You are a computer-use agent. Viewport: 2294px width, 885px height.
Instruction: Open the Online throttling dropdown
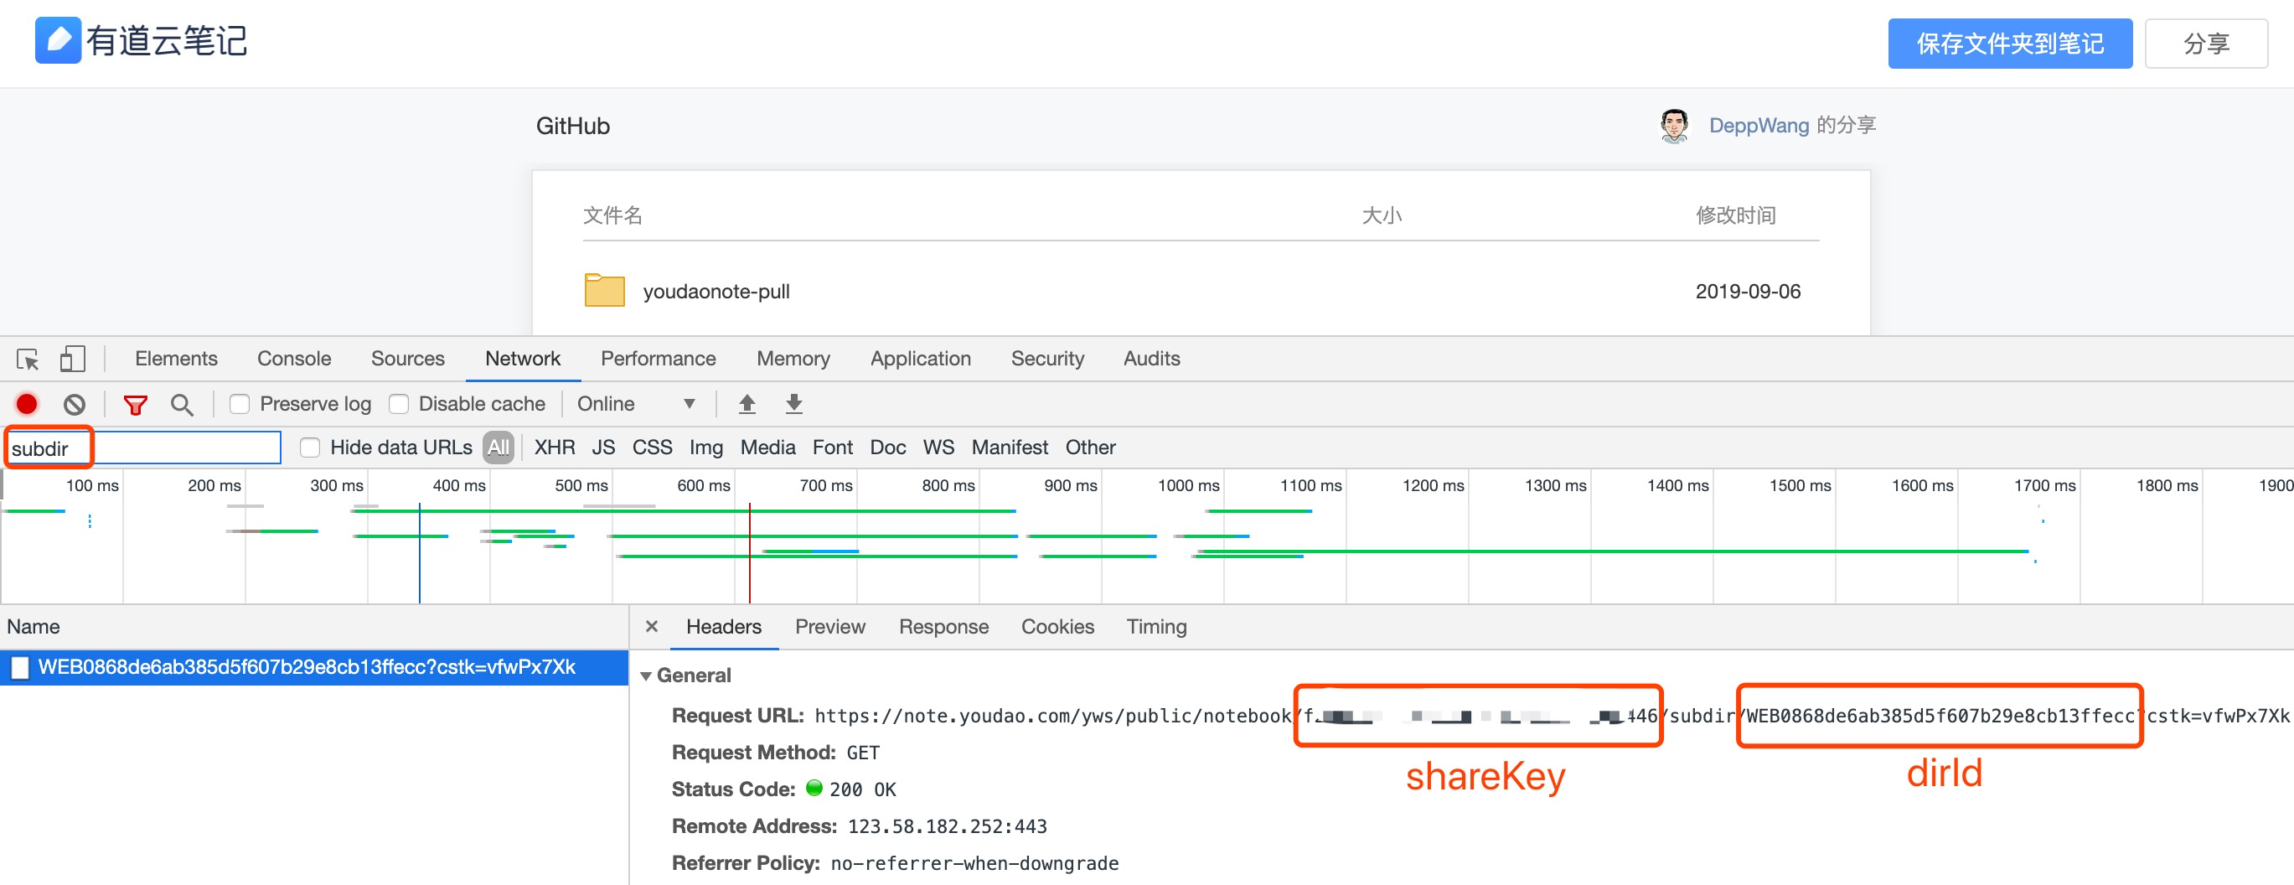pos(636,404)
